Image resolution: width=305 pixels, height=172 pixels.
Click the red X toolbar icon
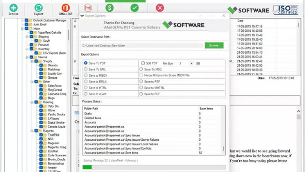pos(160,8)
